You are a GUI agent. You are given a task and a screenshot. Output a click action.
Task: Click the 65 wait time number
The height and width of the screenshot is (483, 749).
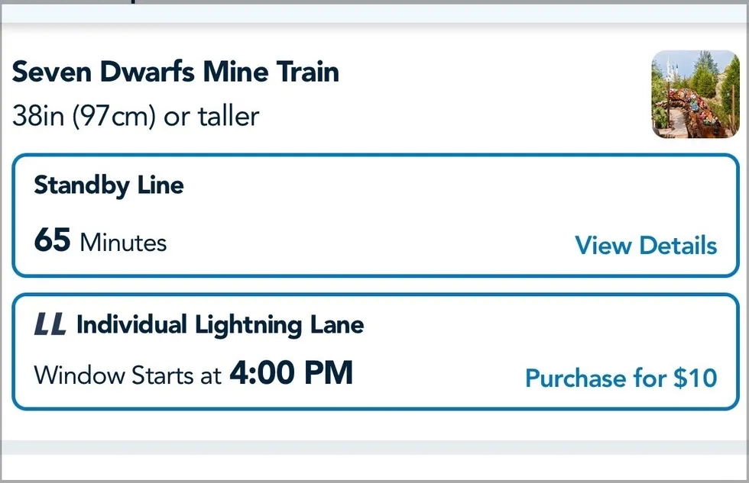(x=52, y=240)
